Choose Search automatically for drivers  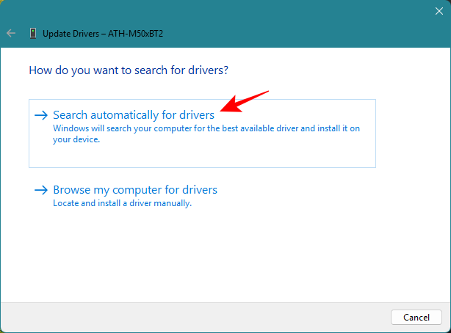202,133
